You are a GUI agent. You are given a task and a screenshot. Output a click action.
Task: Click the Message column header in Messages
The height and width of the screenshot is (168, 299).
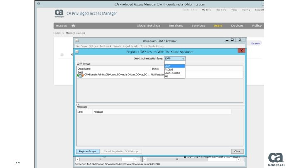click(x=162, y=112)
